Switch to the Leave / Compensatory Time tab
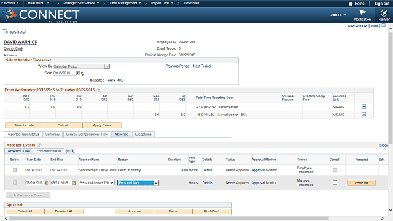The width and height of the screenshot is (393, 221). pyautogui.click(x=87, y=134)
